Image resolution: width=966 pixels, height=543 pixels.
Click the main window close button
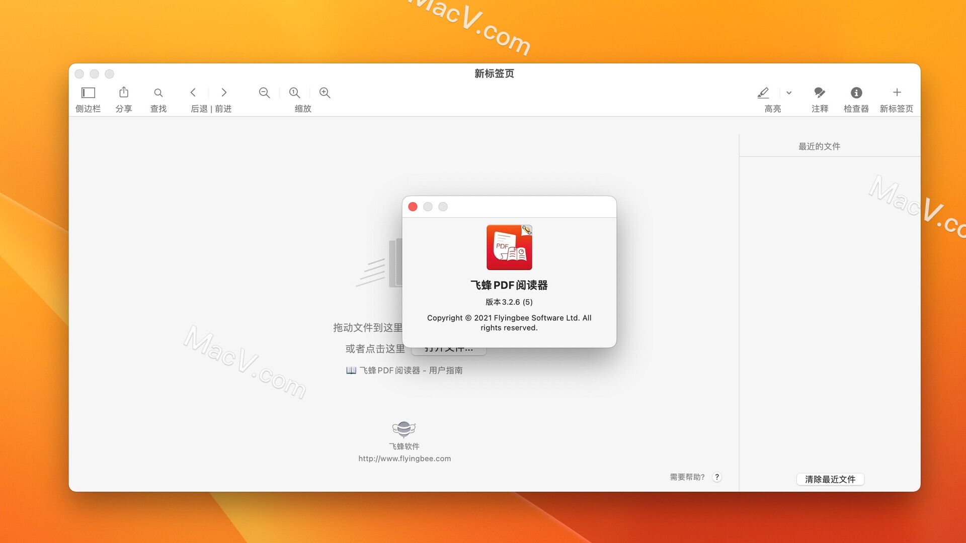pyautogui.click(x=79, y=74)
